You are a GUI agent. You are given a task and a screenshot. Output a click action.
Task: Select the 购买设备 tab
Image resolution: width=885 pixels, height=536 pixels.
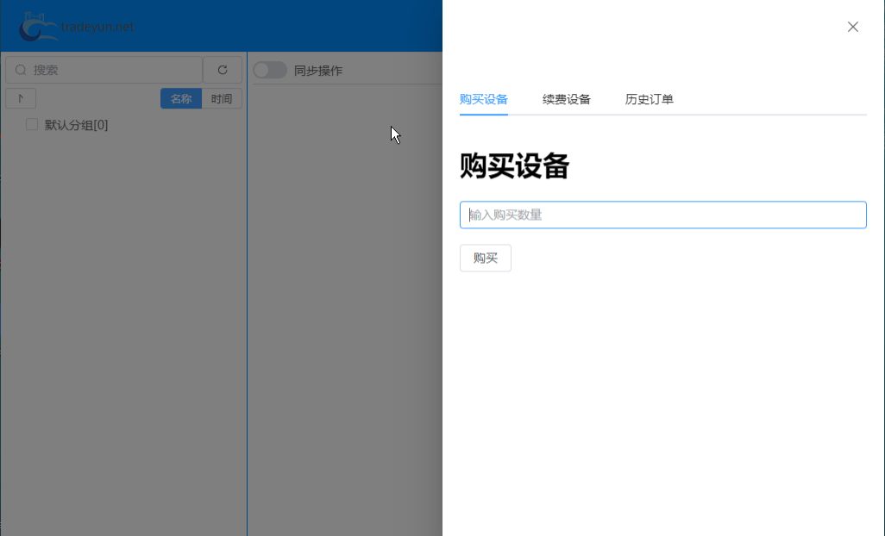coord(484,99)
